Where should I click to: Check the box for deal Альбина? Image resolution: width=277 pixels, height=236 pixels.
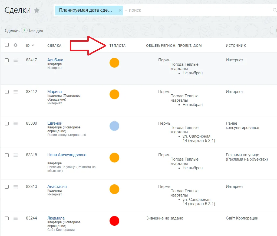pyautogui.click(x=7, y=60)
